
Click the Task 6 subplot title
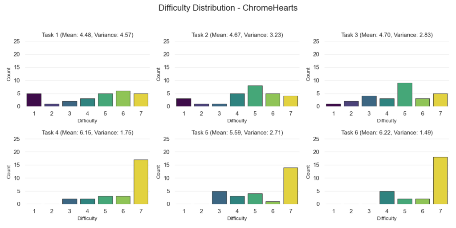[x=387, y=132]
